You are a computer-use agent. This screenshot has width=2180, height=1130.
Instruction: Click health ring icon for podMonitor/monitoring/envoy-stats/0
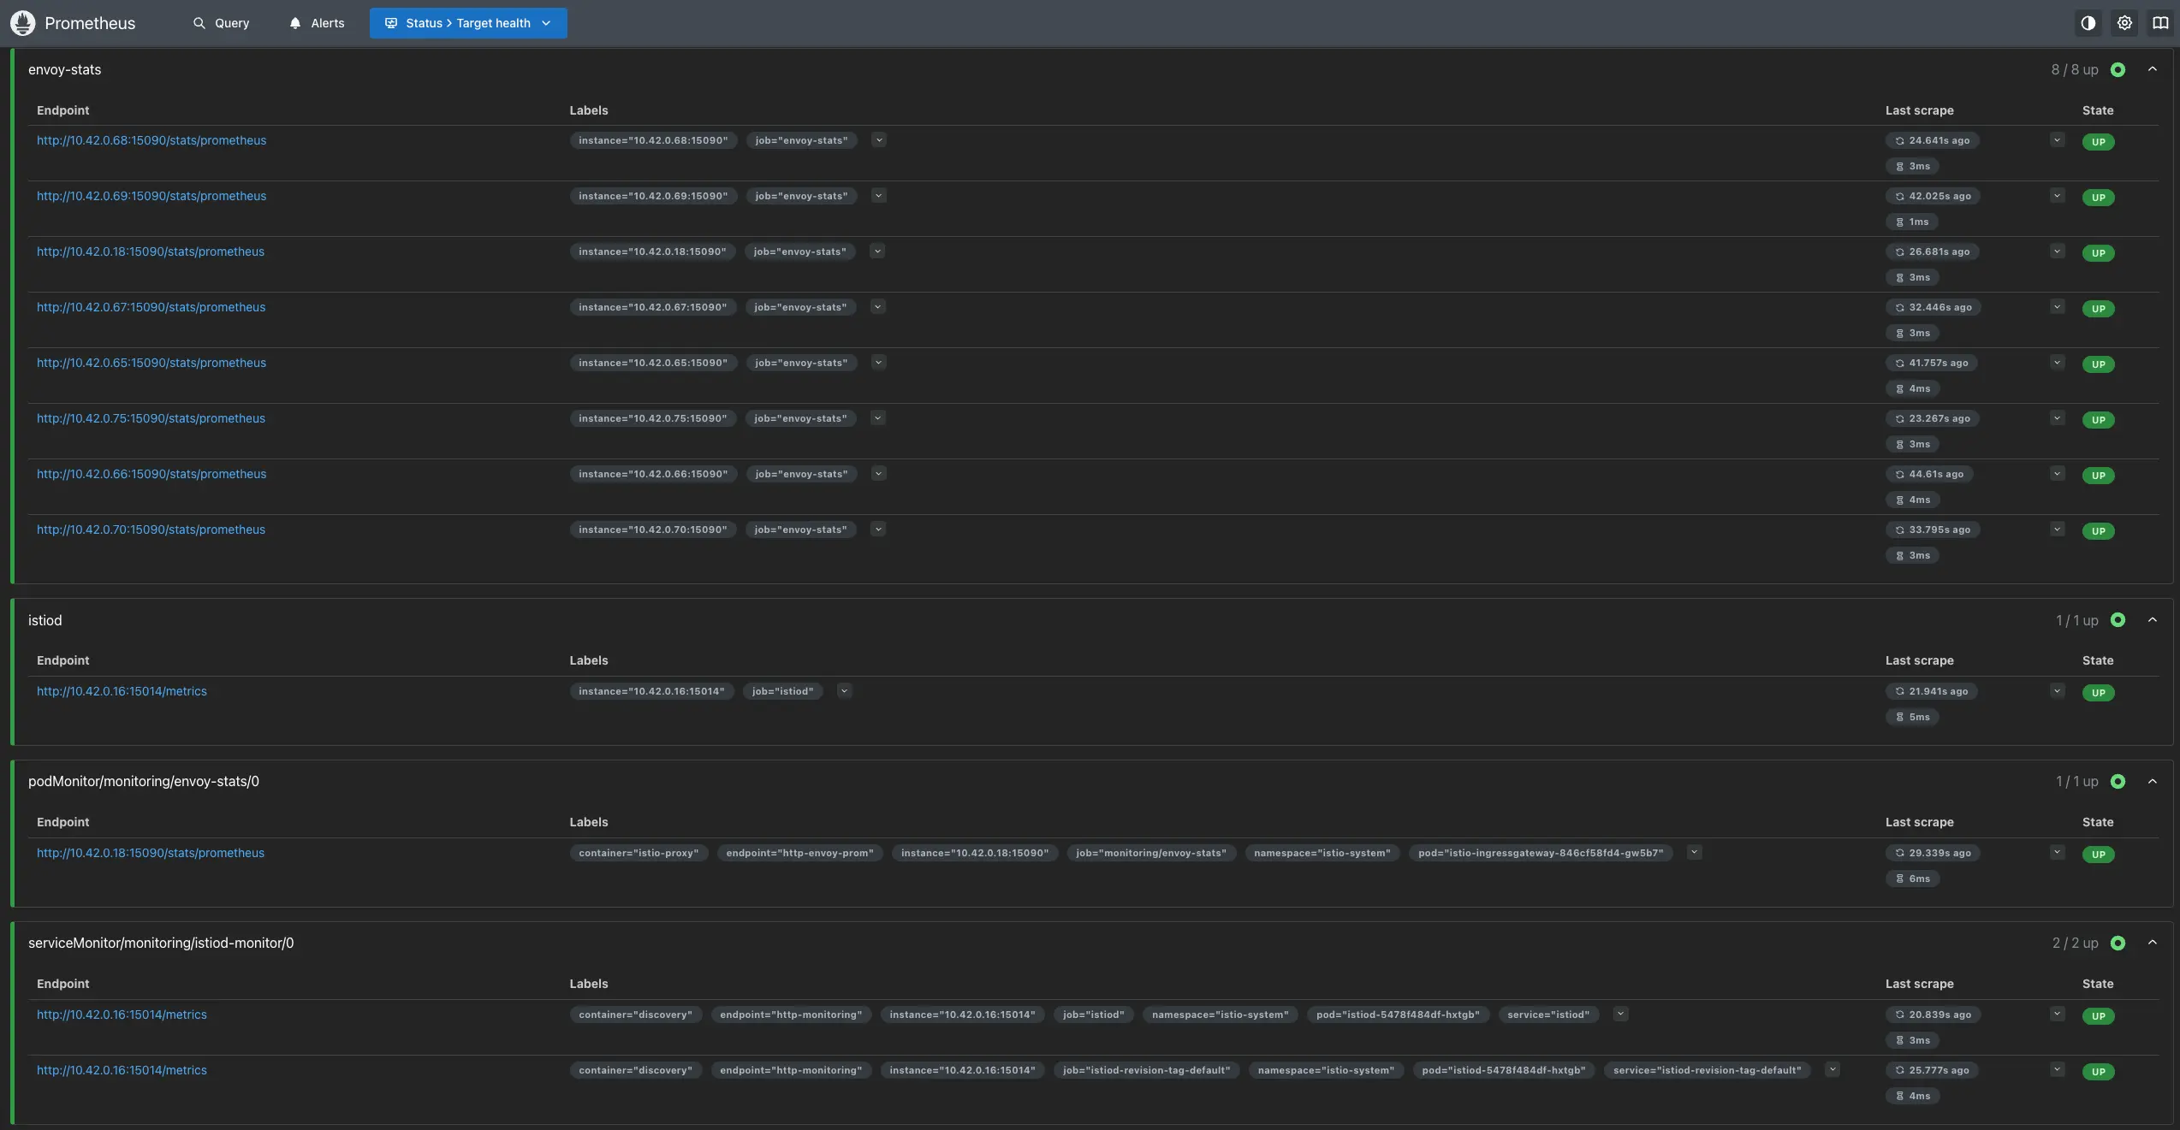(2118, 782)
